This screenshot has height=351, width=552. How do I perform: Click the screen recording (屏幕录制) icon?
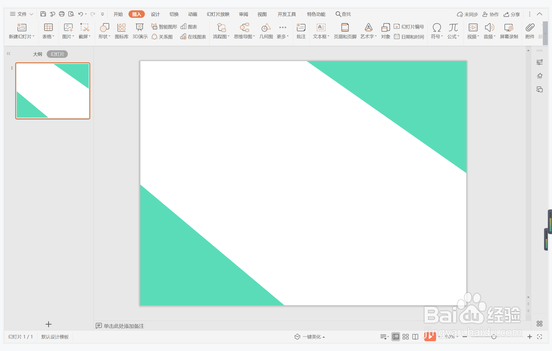click(509, 28)
